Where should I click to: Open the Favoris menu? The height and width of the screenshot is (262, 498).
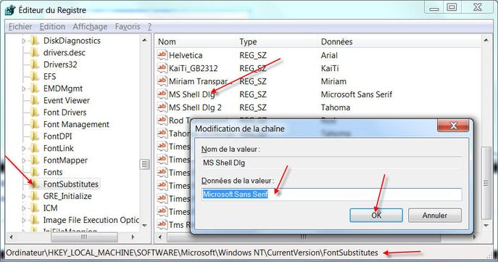[x=128, y=27]
